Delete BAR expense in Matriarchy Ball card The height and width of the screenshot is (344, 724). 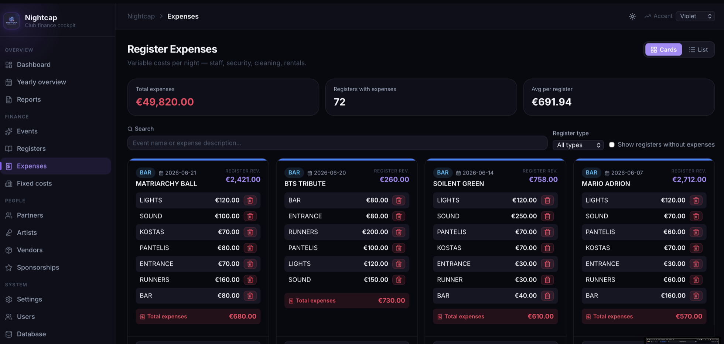[250, 296]
